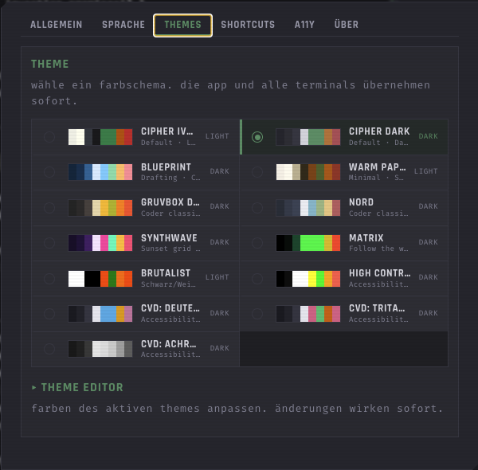Pick the CVD Achromatopsia radio button
Viewport: 478px width, 470px height.
coord(49,349)
